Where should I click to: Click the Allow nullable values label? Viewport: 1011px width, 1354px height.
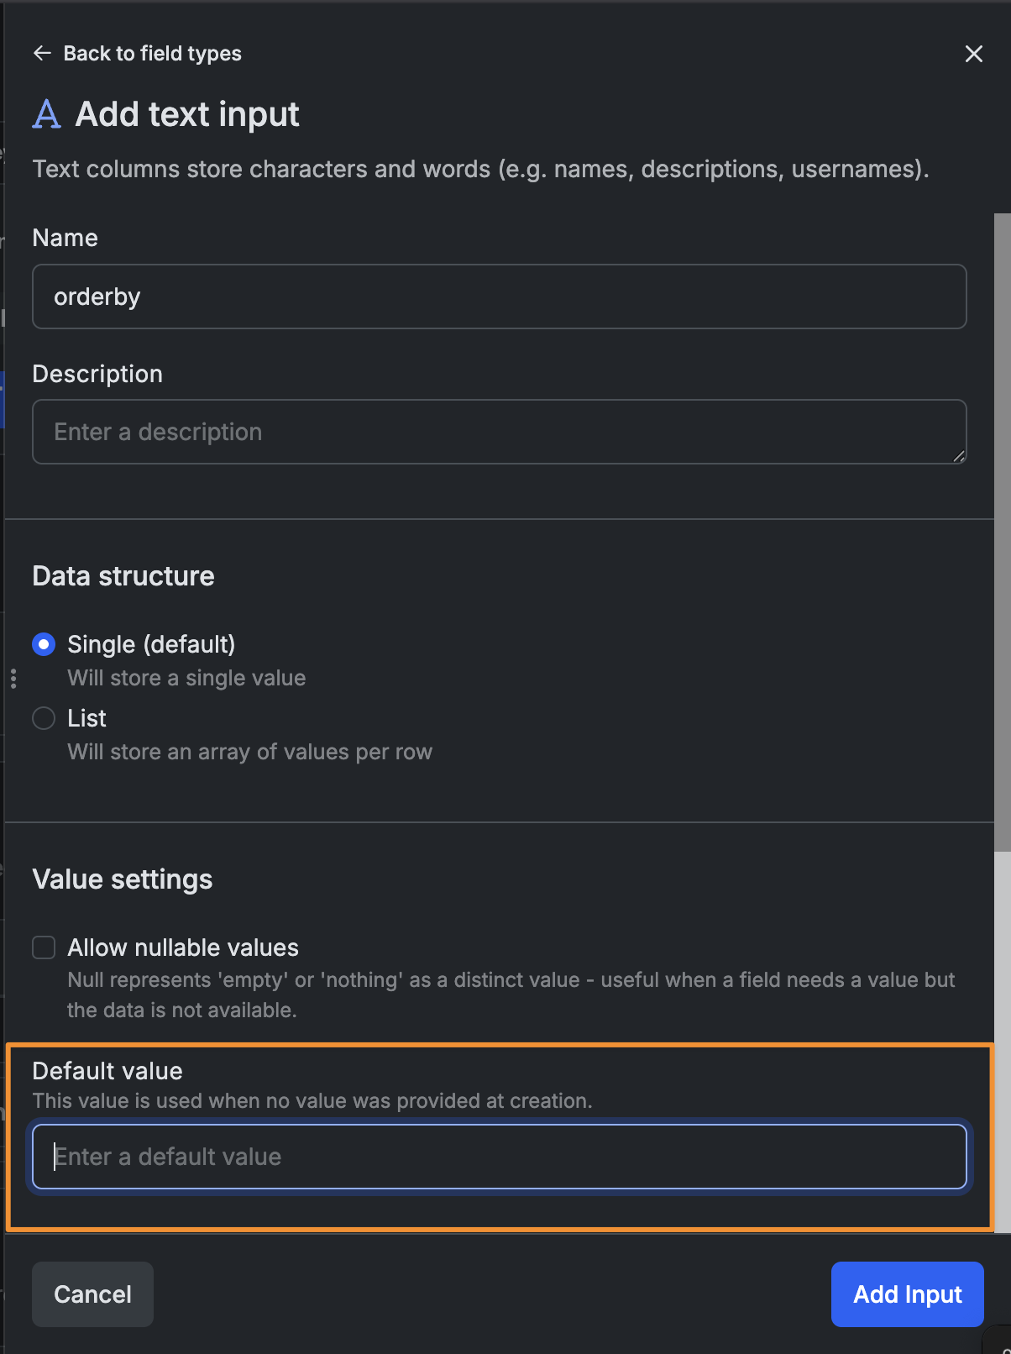point(183,947)
